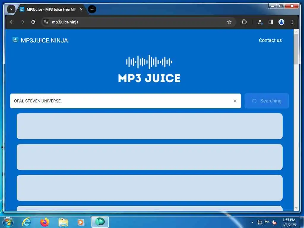The width and height of the screenshot is (304, 228).
Task: Select the MP3Juice - MP3 Juice Free tab
Action: point(51,9)
